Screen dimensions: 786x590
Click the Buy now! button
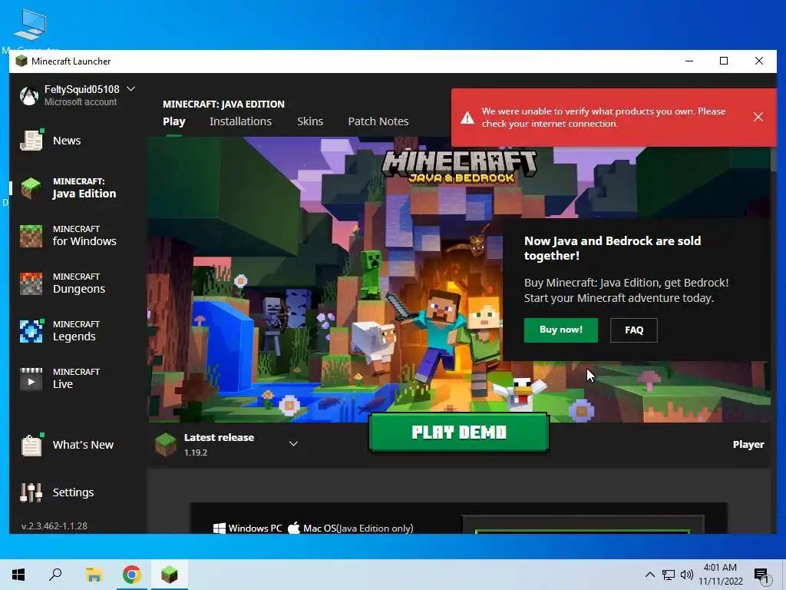coord(561,330)
